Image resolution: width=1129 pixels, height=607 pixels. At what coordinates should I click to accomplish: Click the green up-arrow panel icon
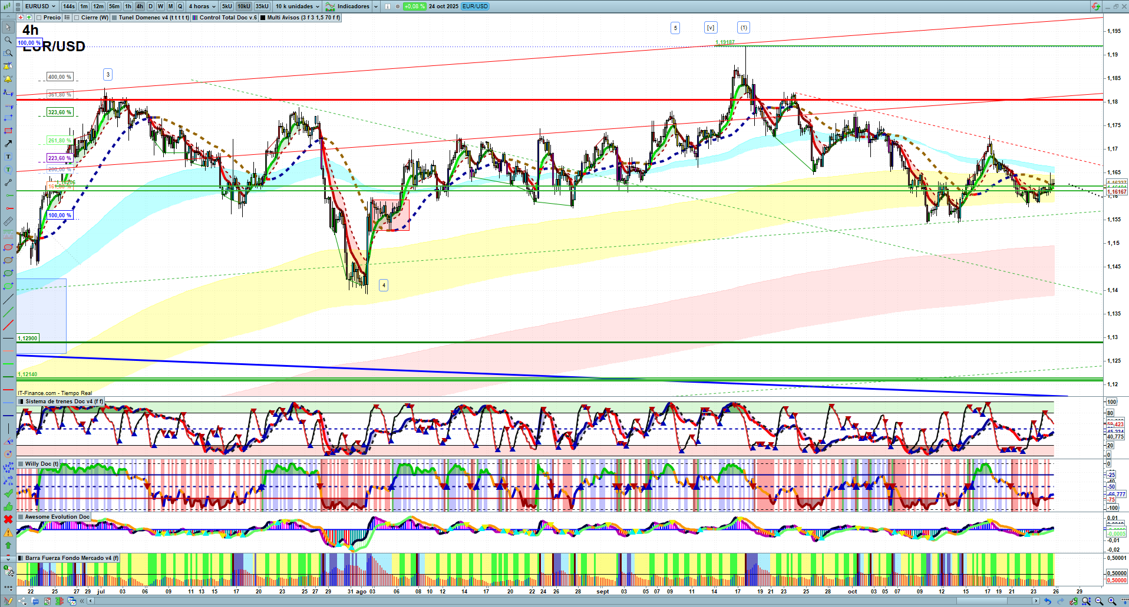(x=29, y=18)
